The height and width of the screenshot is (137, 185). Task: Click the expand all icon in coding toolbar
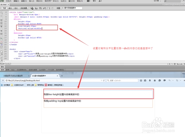[1, 26]
